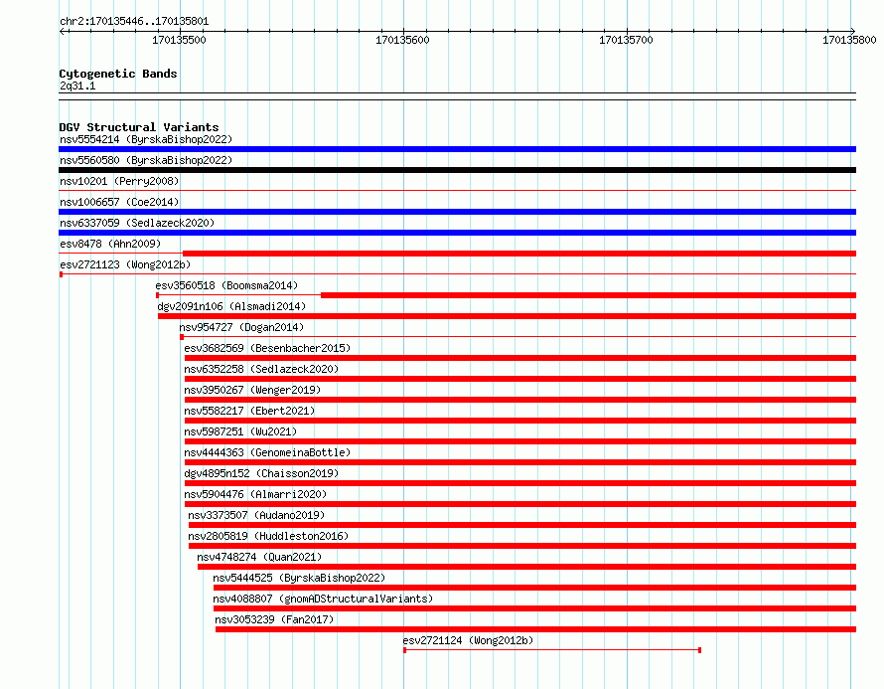Click nsv5904476 (Almarri2020) label

[x=255, y=494]
